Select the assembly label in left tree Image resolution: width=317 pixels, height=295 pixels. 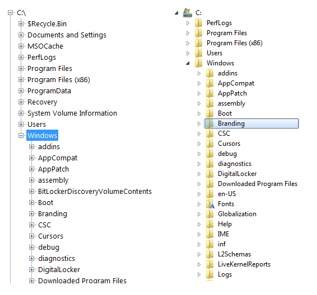click(x=53, y=180)
